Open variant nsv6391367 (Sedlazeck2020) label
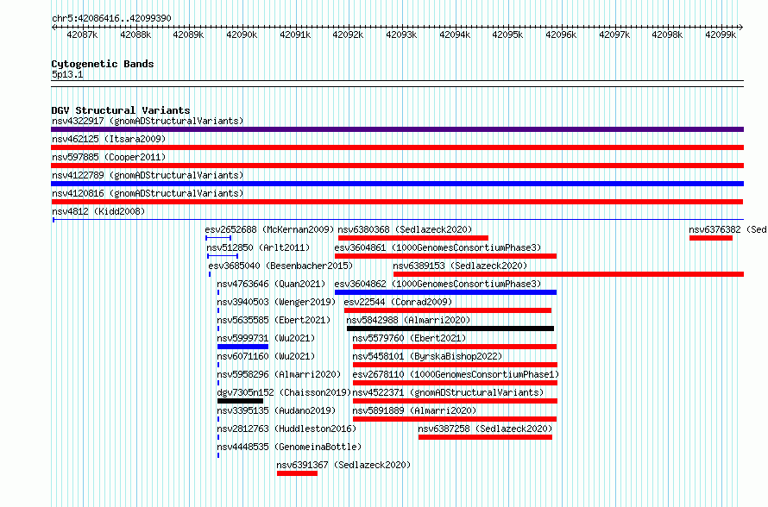Screen dimensions: 768x507 (343, 465)
